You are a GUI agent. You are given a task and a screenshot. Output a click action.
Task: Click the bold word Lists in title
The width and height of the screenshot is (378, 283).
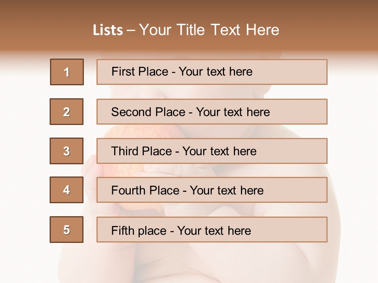pos(108,30)
